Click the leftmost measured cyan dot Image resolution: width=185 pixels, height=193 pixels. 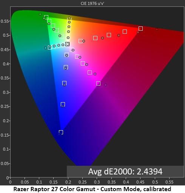click(x=45, y=48)
